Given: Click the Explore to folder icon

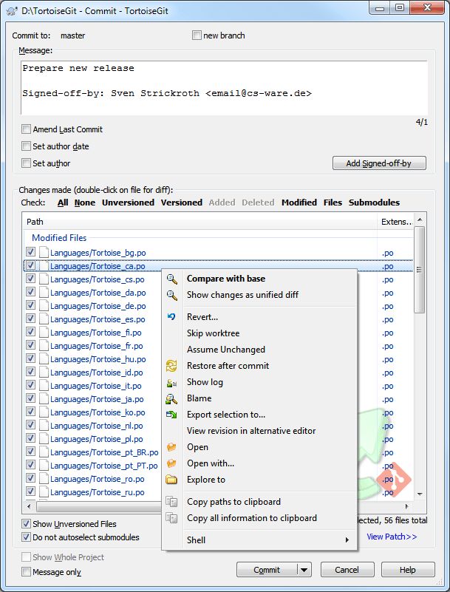Looking at the screenshot, I should point(171,480).
